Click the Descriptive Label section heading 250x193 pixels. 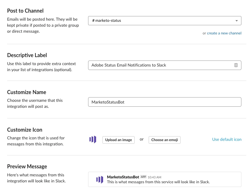(27, 55)
